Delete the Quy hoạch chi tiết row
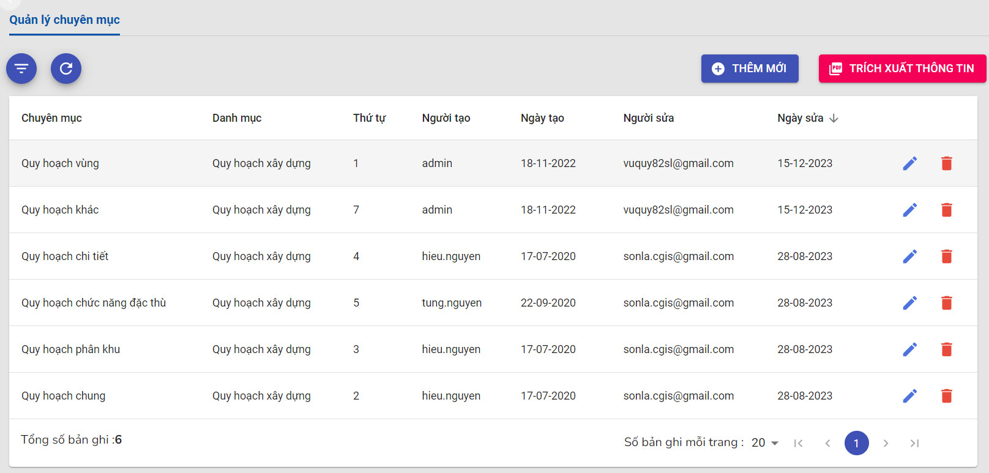The width and height of the screenshot is (989, 473). pyautogui.click(x=947, y=256)
